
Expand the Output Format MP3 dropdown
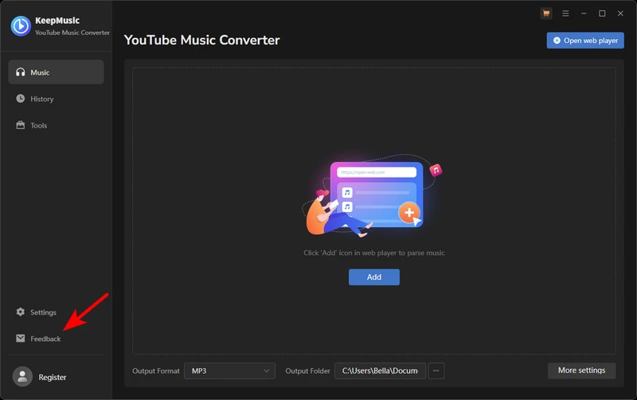click(x=229, y=371)
